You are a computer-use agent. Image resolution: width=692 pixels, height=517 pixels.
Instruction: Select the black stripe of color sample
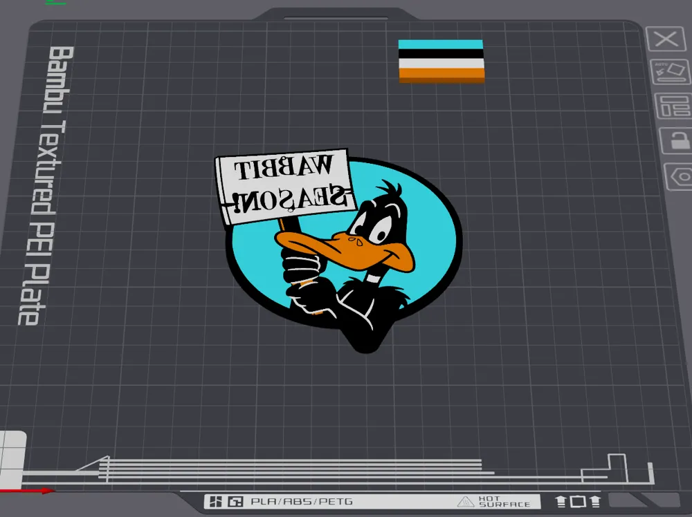(441, 54)
